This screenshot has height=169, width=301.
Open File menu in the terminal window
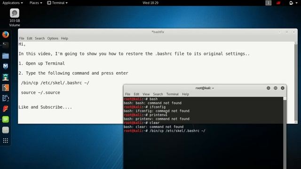[127, 94]
